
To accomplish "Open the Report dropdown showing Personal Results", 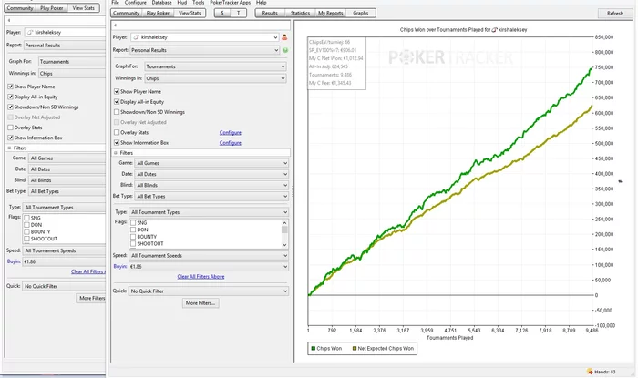I will pyautogui.click(x=205, y=50).
